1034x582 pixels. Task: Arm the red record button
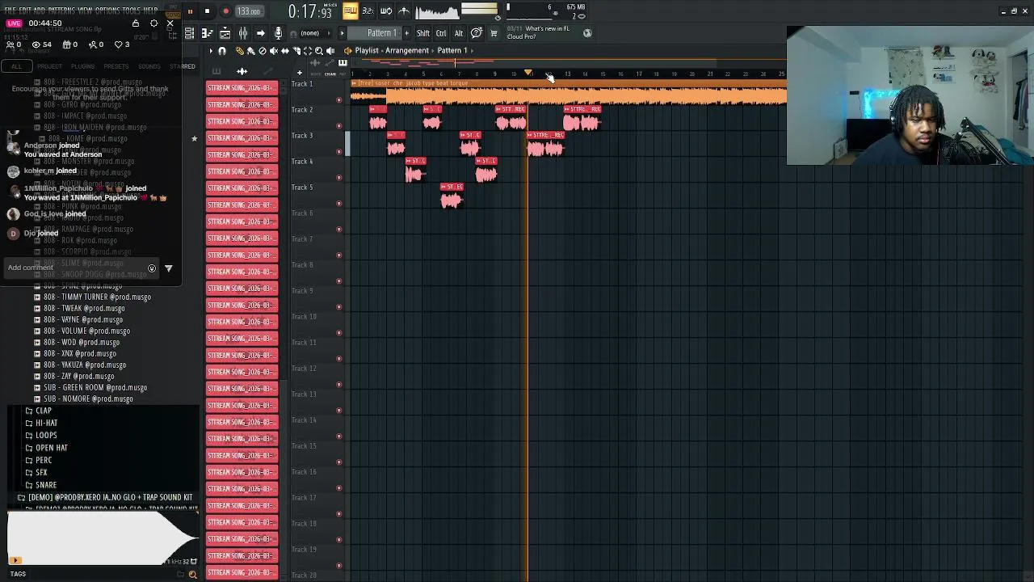226,11
